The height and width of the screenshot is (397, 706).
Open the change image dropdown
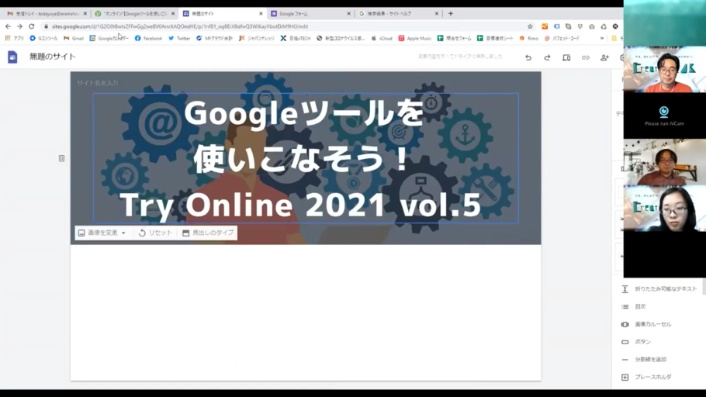point(102,233)
